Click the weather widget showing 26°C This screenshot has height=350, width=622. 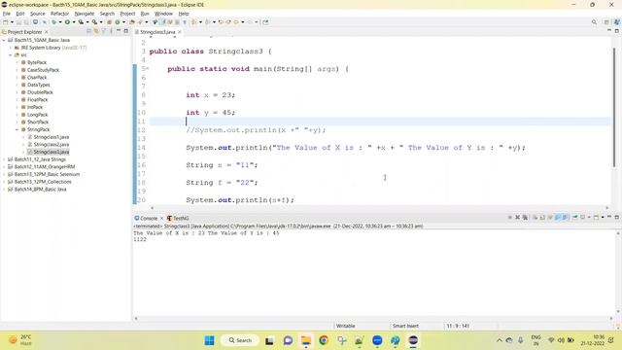[x=19, y=340]
